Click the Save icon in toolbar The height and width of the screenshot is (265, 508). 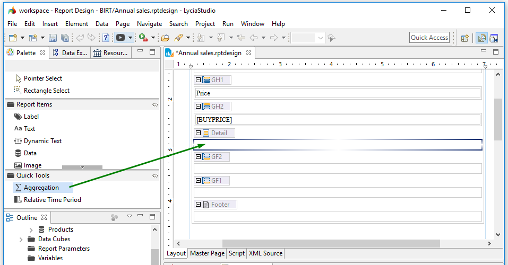[x=53, y=38]
